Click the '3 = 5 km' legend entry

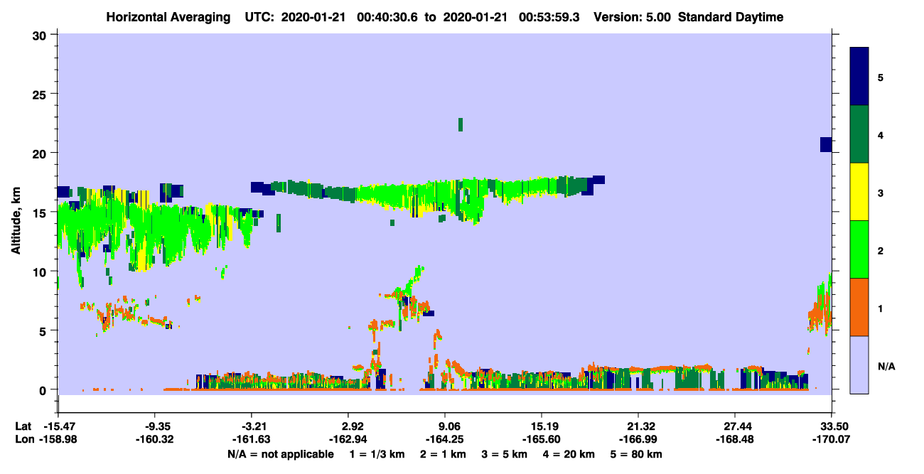(x=505, y=454)
